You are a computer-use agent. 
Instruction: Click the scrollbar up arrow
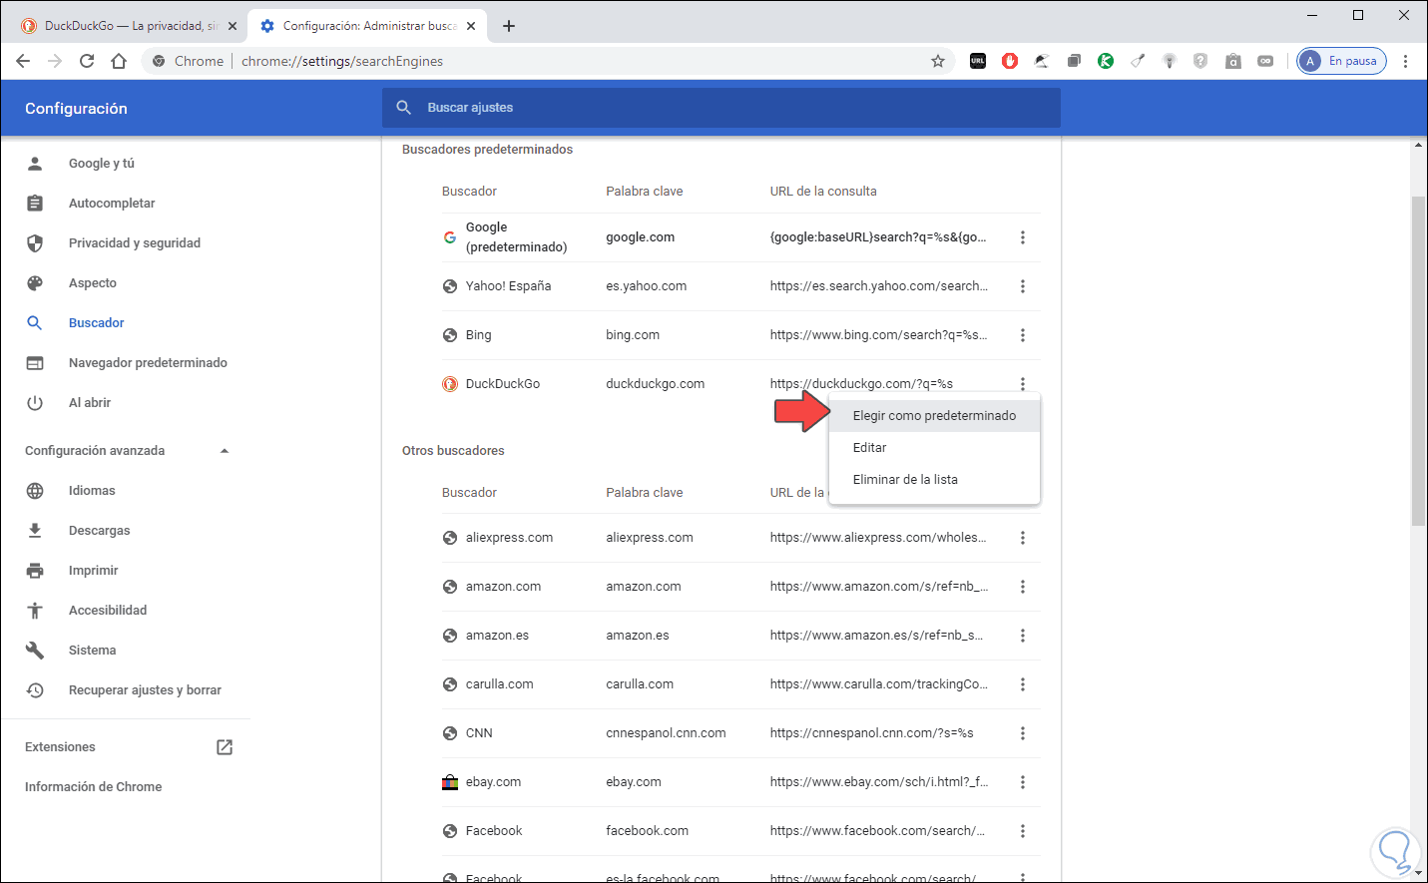point(1419,146)
